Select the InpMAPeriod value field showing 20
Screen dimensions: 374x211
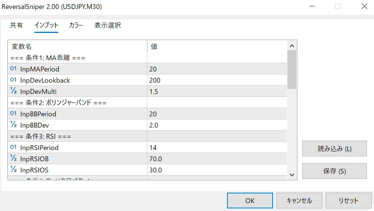[x=217, y=69]
